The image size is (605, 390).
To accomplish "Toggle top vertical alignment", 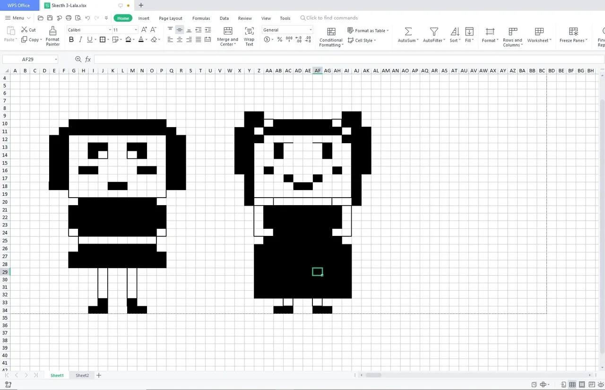I will 170,30.
